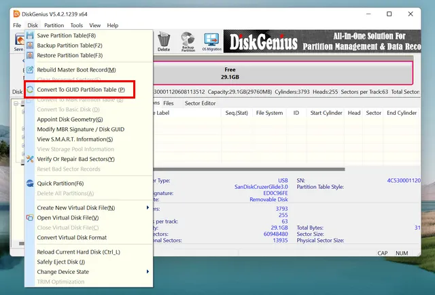Choose Verify Or Repair Bad Sectors
435x295 pixels.
[x=89, y=159]
